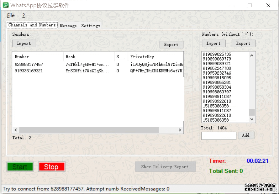The image size is (279, 194).
Task: Add the typed number with Add button
Action: pyautogui.click(x=246, y=135)
